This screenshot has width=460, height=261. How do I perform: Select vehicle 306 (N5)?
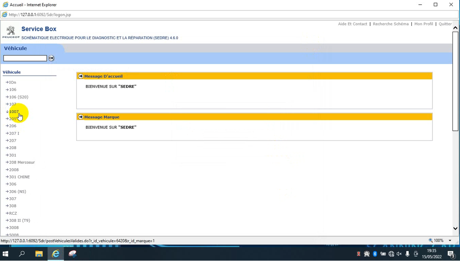point(18,192)
